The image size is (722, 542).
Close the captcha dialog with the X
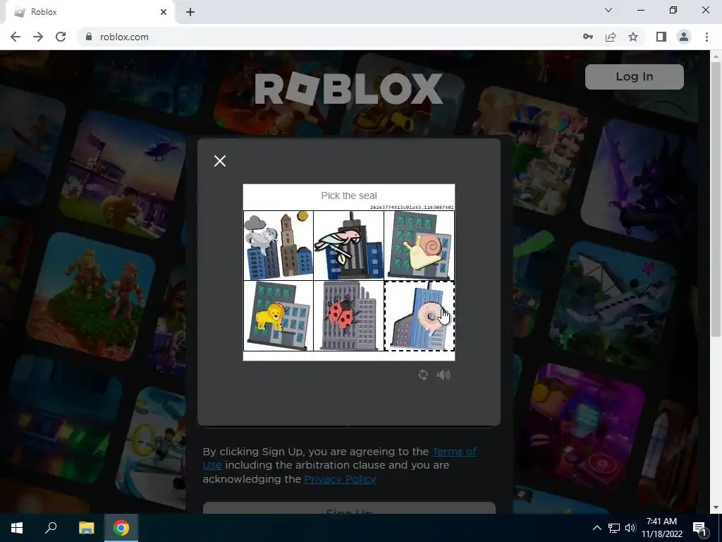pos(220,161)
